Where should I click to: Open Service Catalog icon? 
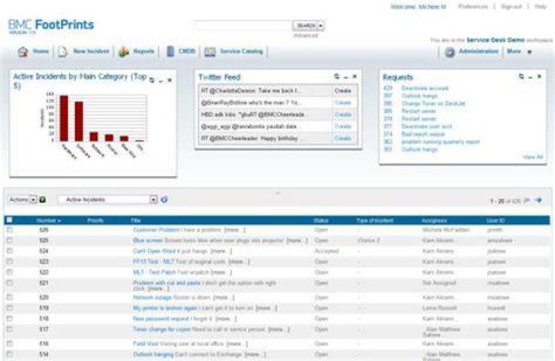[210, 52]
